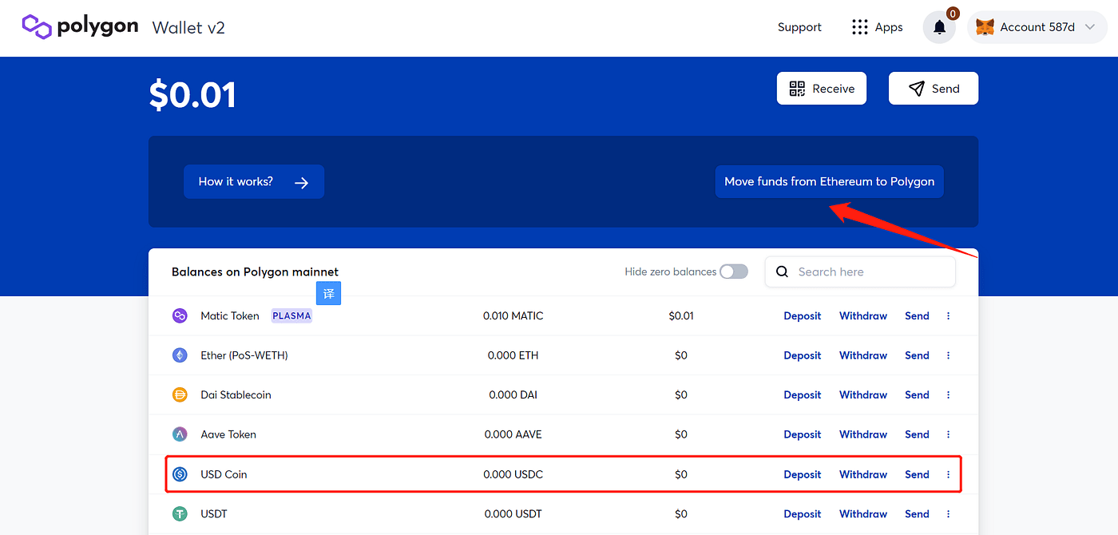
Task: Click the Matic Token coin icon
Action: [x=180, y=315]
